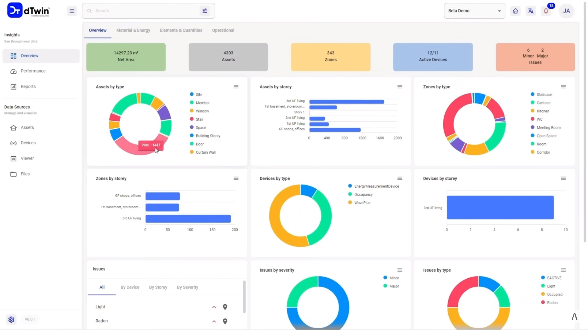Click the 343 Zones summary card
Viewport: 588px width, 330px height.
pyautogui.click(x=330, y=57)
